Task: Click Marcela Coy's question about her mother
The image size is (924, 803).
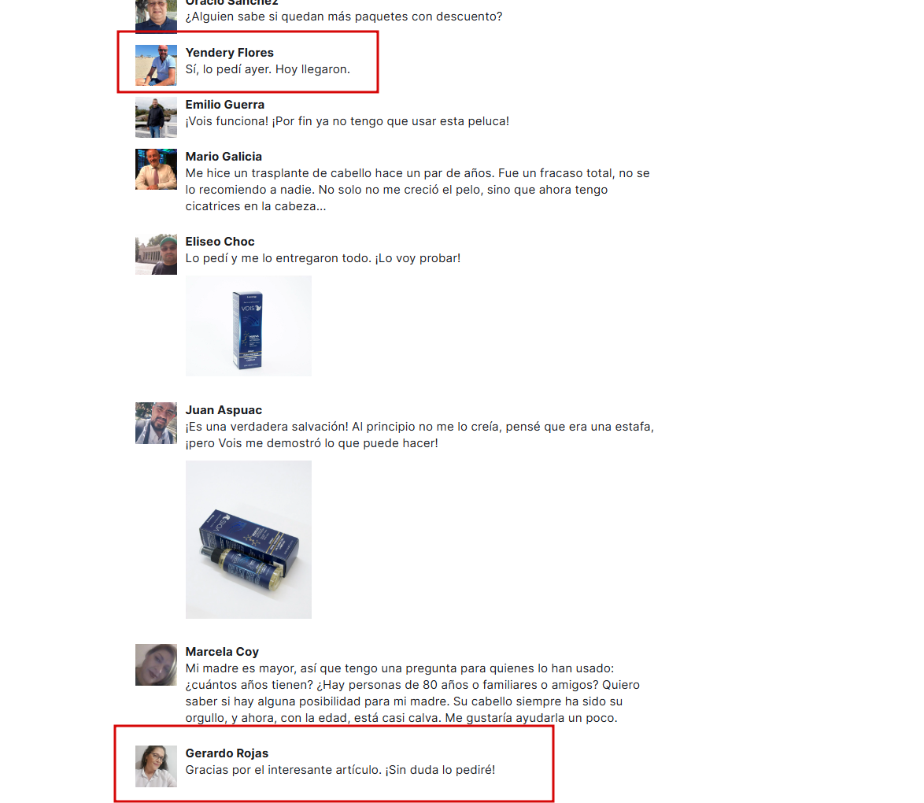Action: 412,694
